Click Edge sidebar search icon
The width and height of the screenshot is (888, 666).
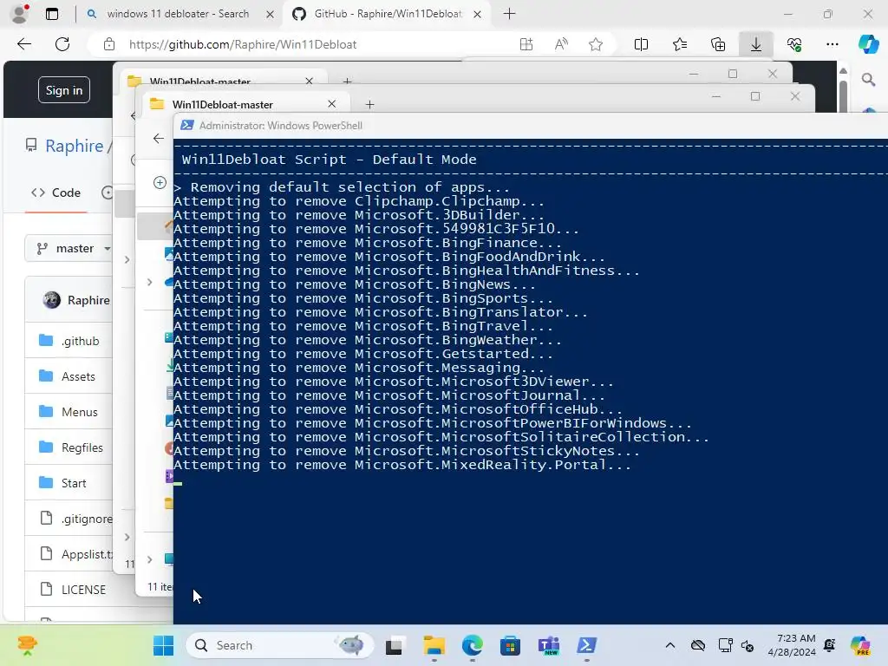click(868, 79)
